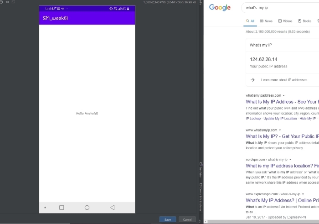Click the scrollbar left arrow in browser
Screen dimensions: 319x224
[206, 221]
